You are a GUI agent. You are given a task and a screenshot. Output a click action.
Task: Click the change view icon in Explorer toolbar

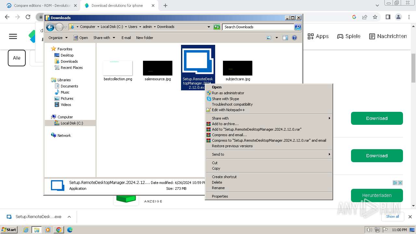269,38
